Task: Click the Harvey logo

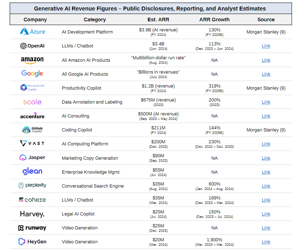Action: point(32,214)
